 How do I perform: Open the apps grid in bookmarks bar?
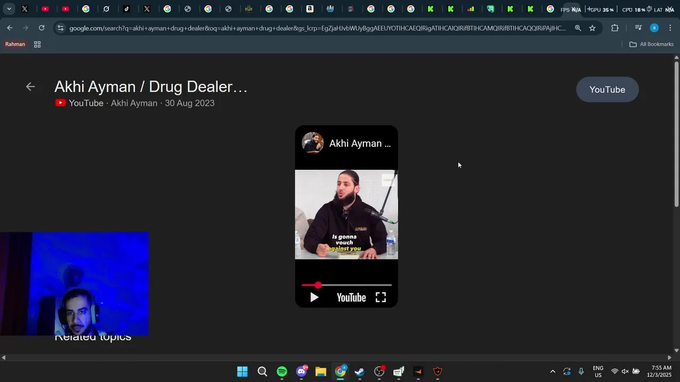pyautogui.click(x=37, y=45)
